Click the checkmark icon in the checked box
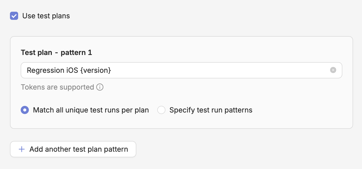Viewport: 362px width, 169px height. (14, 16)
